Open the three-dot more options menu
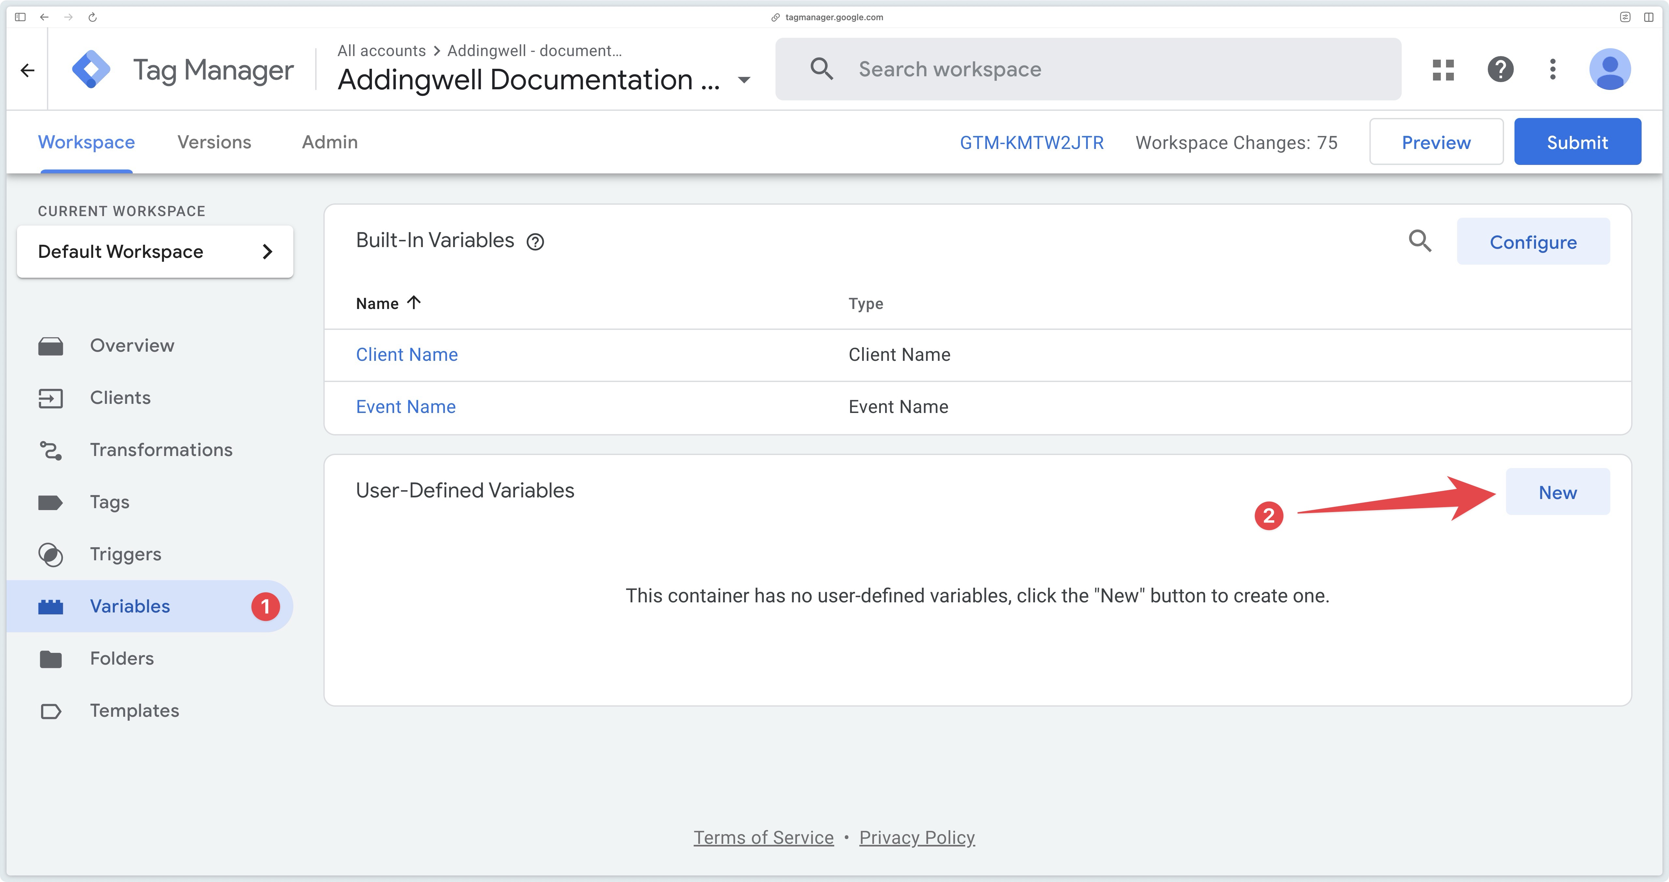The height and width of the screenshot is (882, 1669). pos(1552,69)
